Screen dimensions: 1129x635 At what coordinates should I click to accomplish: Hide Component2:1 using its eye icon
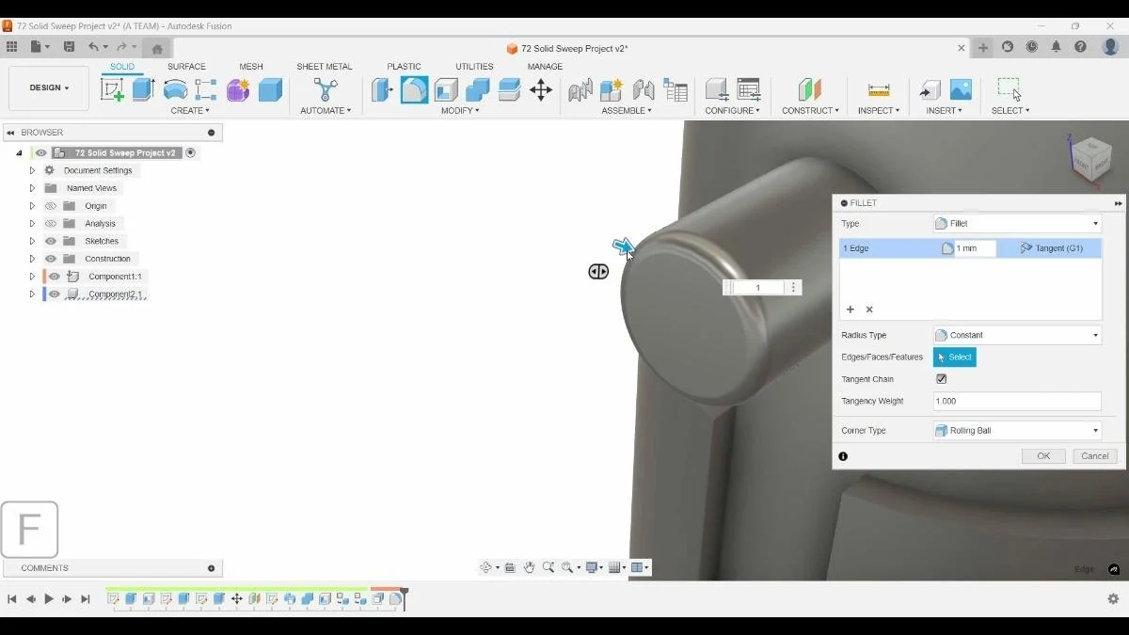tap(55, 294)
